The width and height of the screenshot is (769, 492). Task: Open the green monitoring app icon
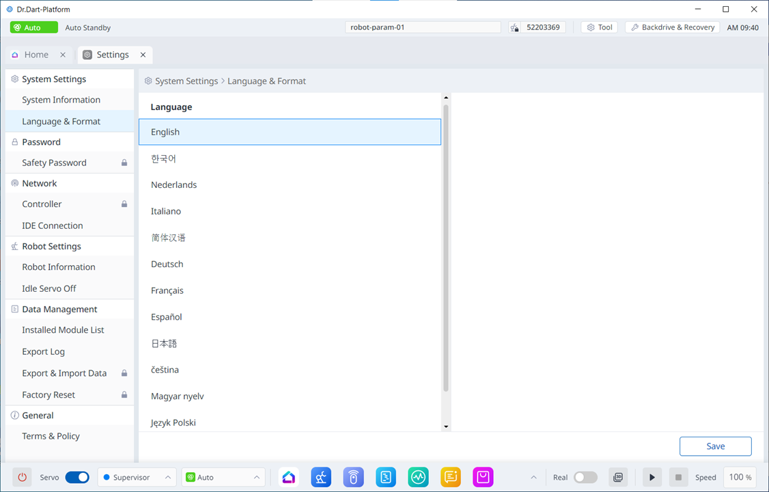[x=418, y=477]
